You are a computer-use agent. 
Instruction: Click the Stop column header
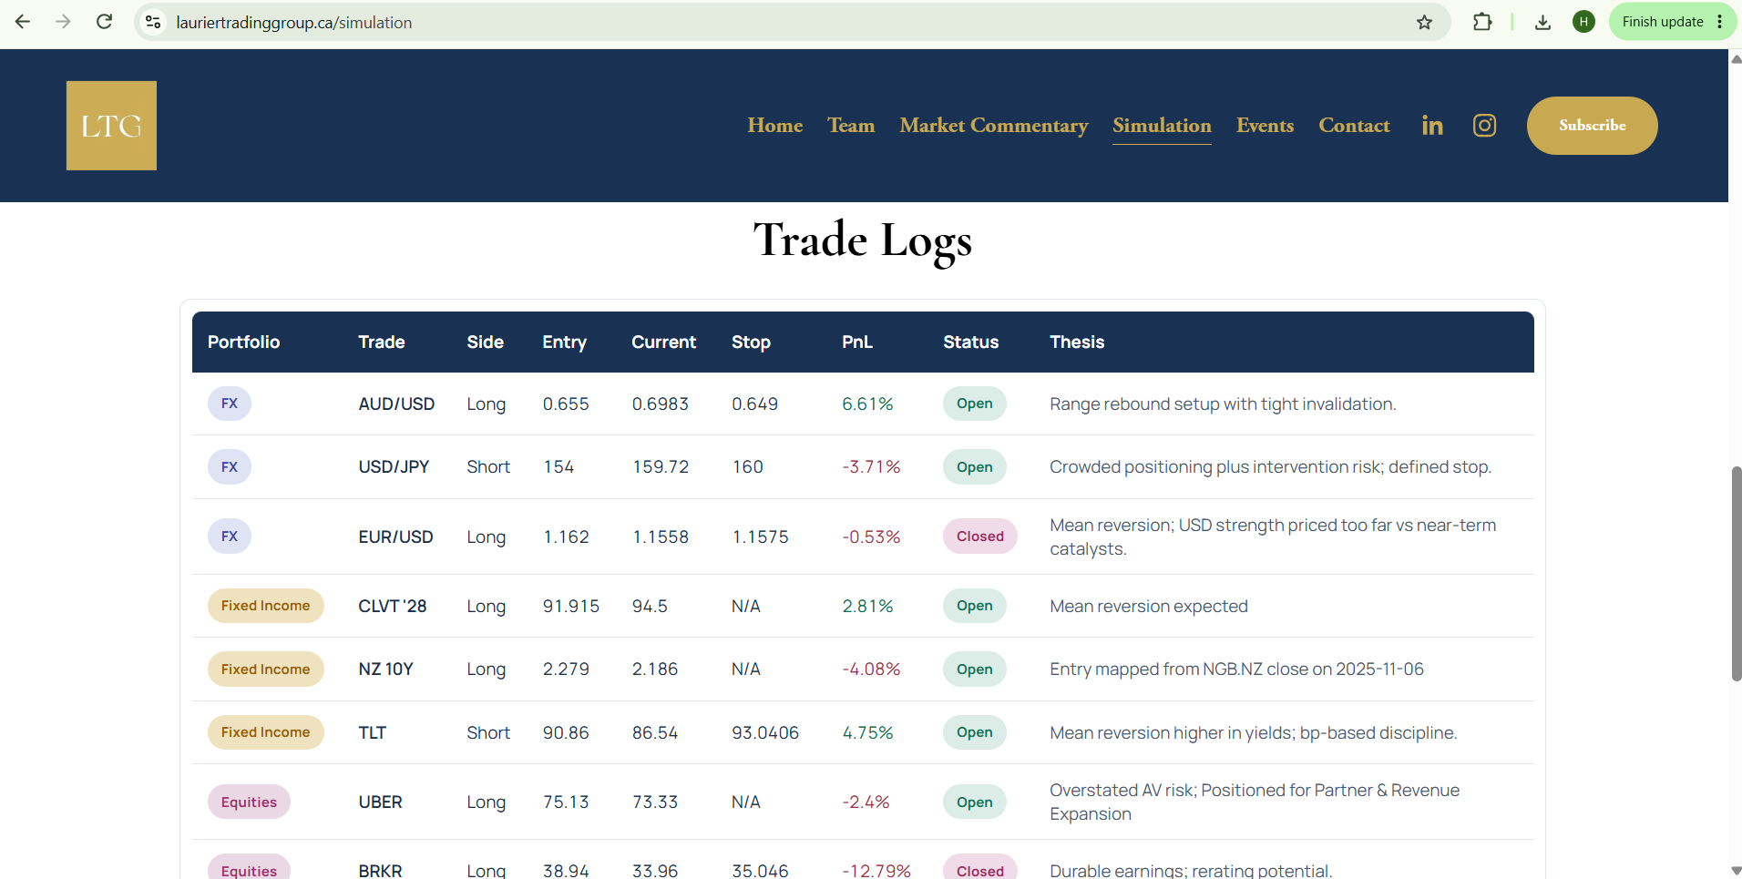[x=751, y=342]
